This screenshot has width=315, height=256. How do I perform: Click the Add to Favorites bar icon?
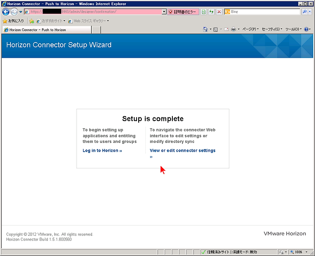click(31, 21)
